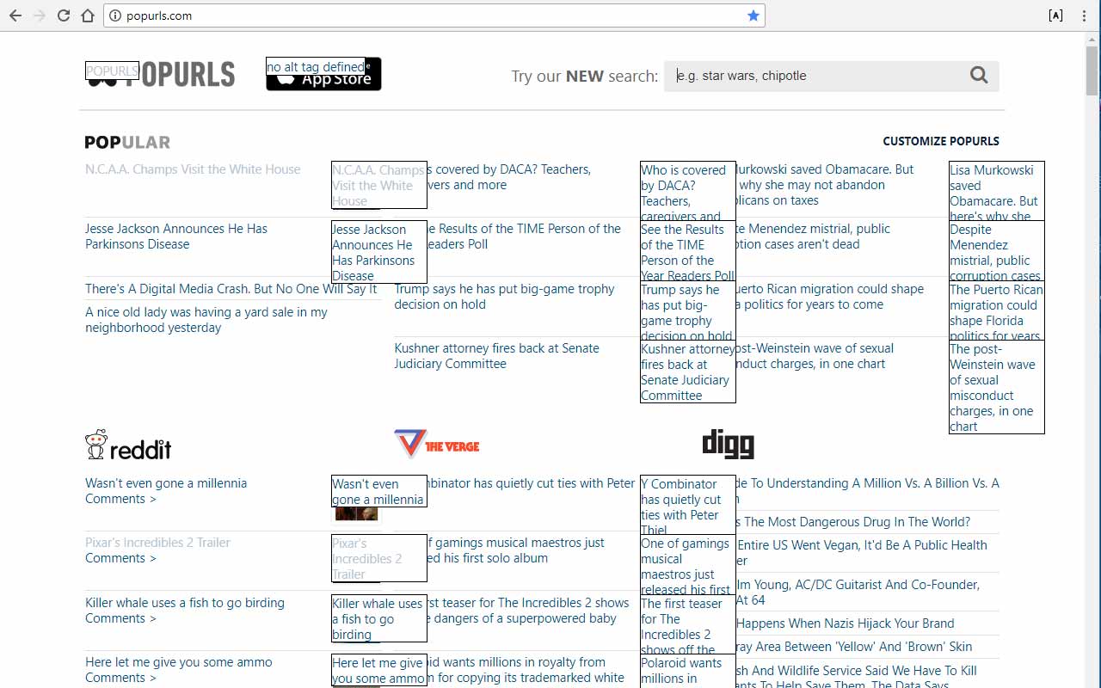This screenshot has width=1101, height=688.
Task: Open 'Puerto Rican migration could shape' story
Action: [x=829, y=297]
